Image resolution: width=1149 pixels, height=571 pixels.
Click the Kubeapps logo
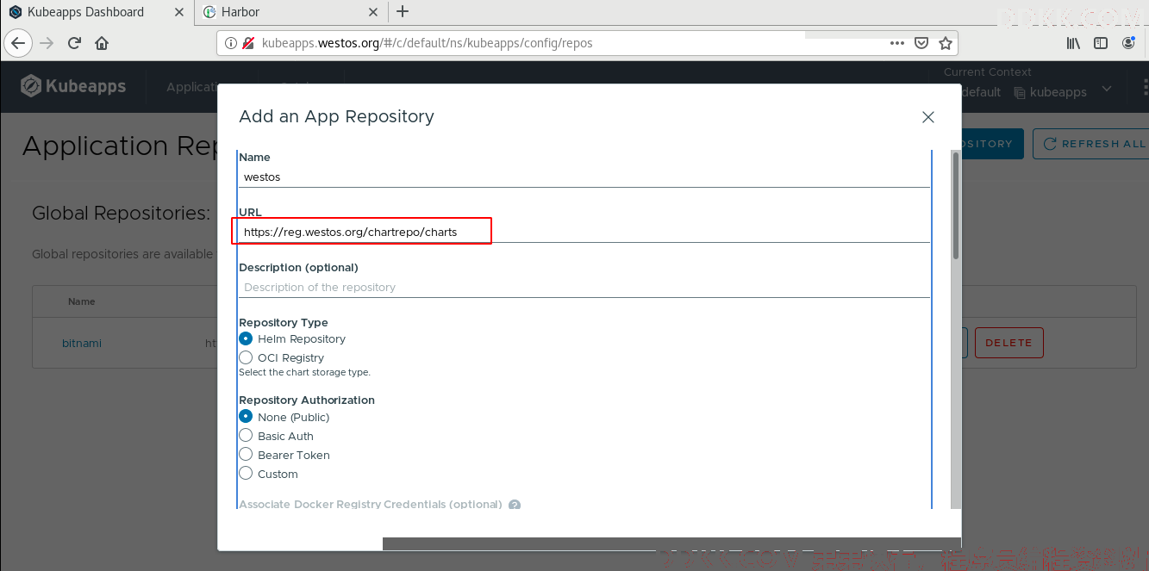73,86
